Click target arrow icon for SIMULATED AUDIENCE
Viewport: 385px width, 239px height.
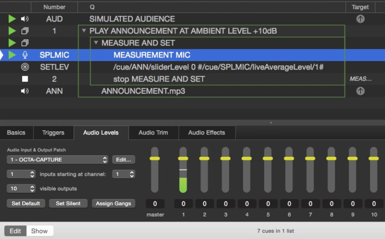(x=360, y=19)
